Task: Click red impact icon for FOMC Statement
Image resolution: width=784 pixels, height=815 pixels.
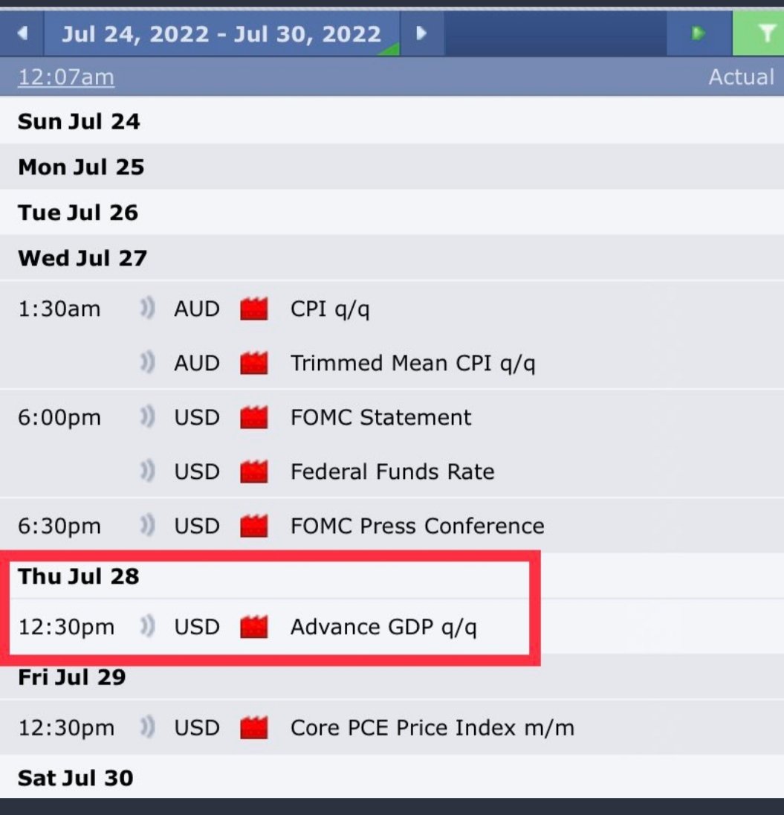Action: pyautogui.click(x=254, y=417)
